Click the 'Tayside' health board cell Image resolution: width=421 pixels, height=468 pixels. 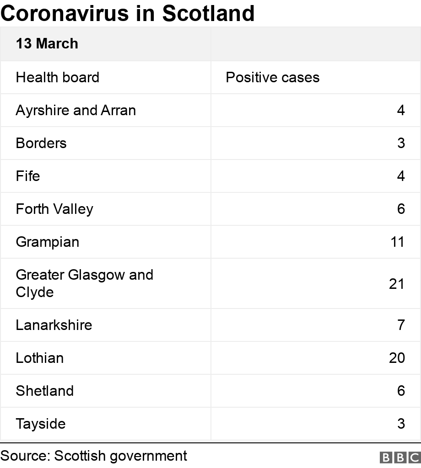click(41, 424)
